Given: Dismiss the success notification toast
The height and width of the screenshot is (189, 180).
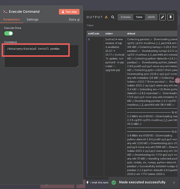Looking at the screenshot, I should coord(174,183).
